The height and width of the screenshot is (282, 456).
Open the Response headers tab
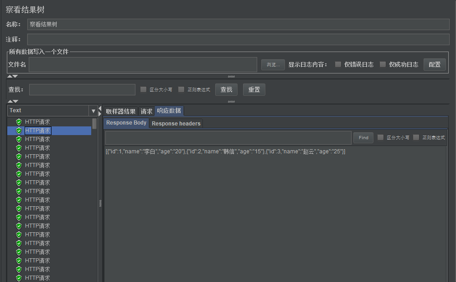pyautogui.click(x=176, y=123)
